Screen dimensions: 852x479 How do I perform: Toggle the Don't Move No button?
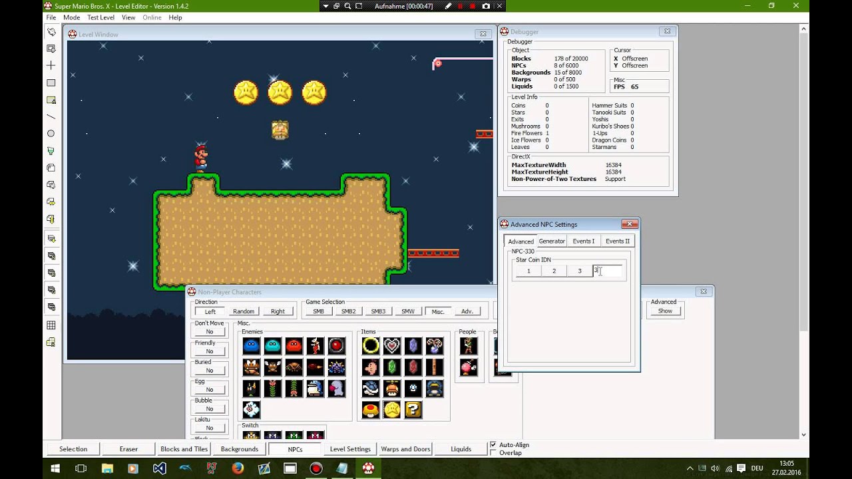coord(210,331)
